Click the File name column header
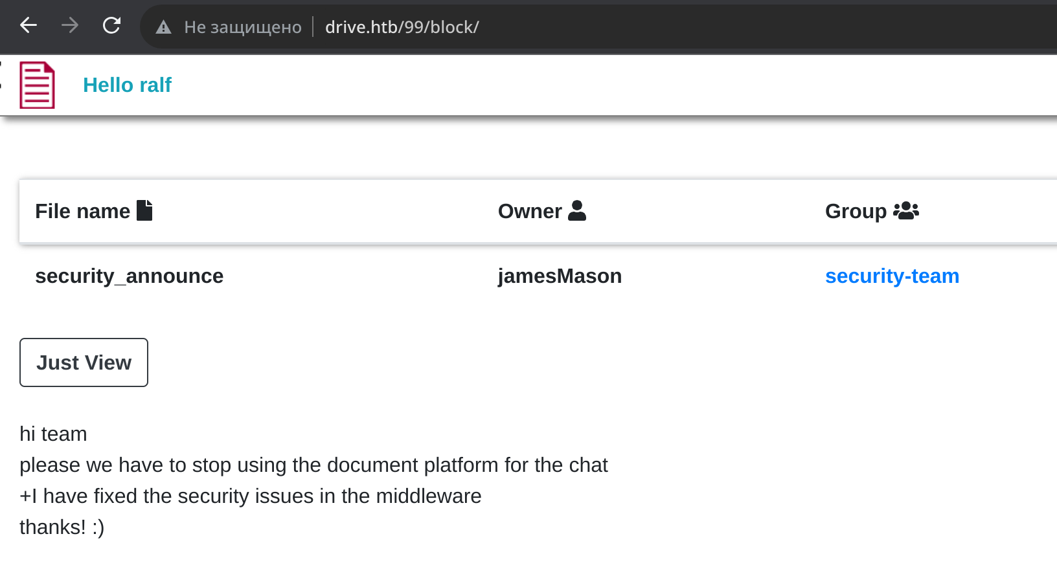This screenshot has height=567, width=1057. [82, 211]
